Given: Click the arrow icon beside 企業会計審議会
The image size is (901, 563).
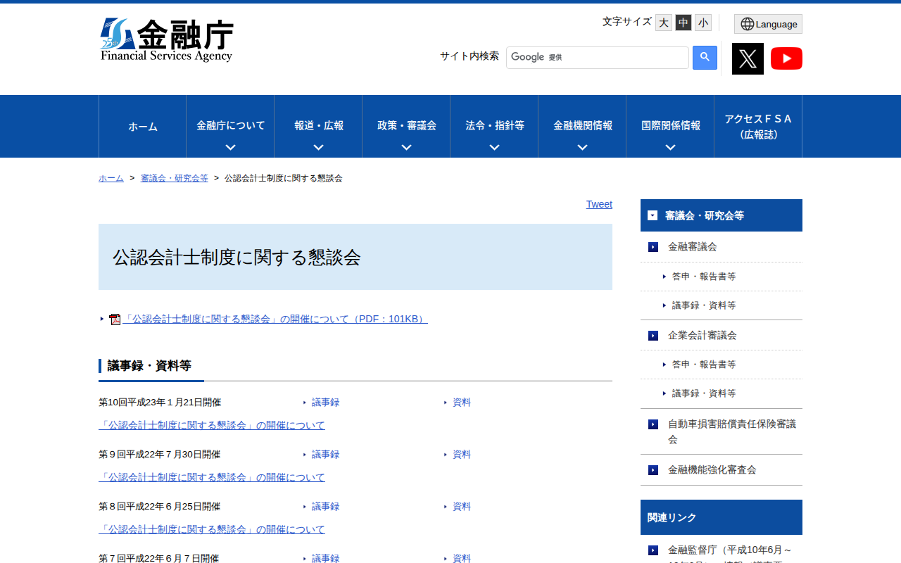Looking at the screenshot, I should click(x=652, y=335).
